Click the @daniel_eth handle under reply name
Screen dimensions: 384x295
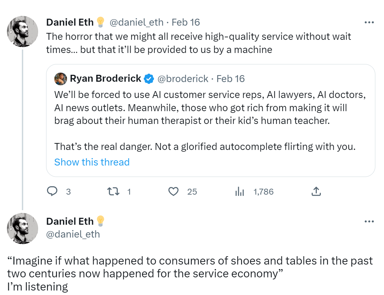(73, 234)
